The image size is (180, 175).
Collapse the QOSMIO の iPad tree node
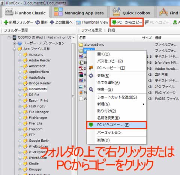coord(9,37)
